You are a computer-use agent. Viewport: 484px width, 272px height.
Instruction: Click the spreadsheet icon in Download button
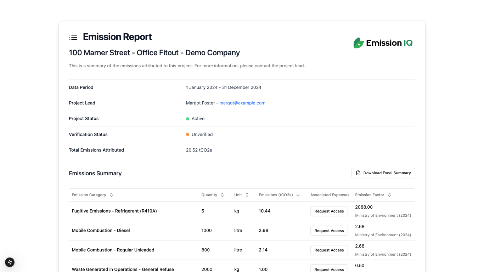point(358,173)
